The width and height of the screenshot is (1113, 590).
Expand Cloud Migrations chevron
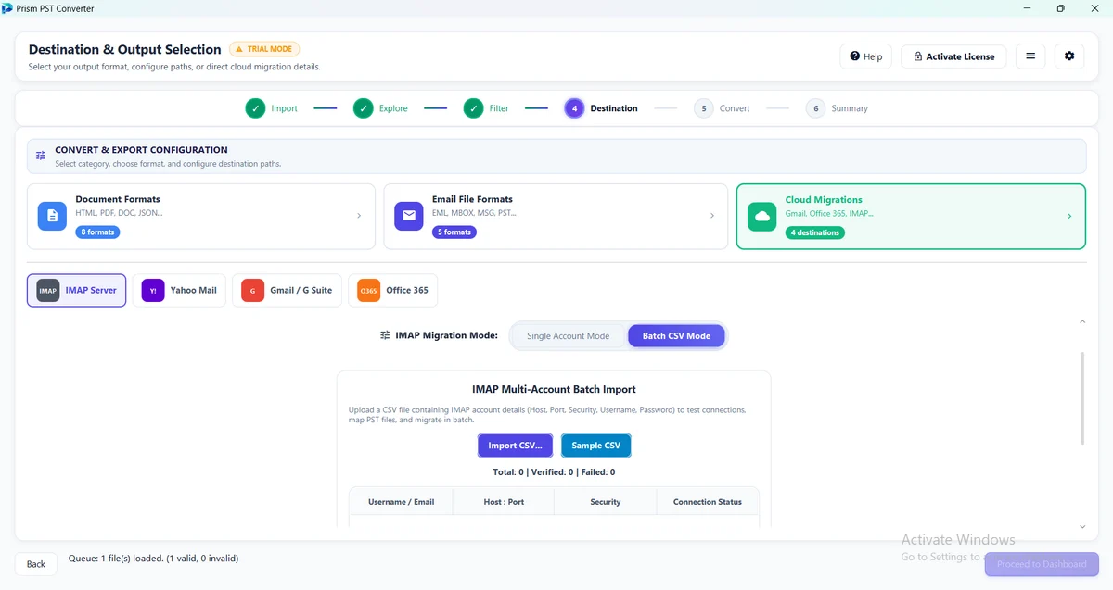coord(1069,216)
